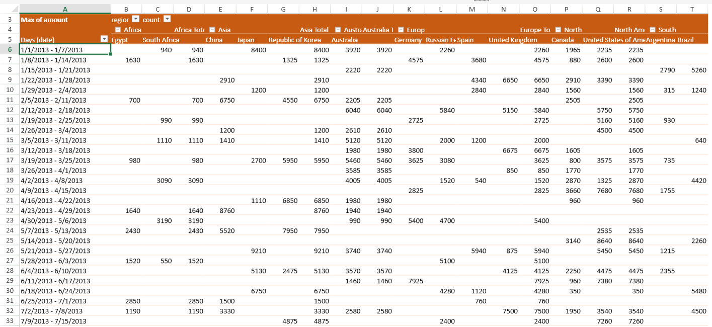Click the Max of amount cell
The width and height of the screenshot is (712, 327).
click(x=45, y=20)
